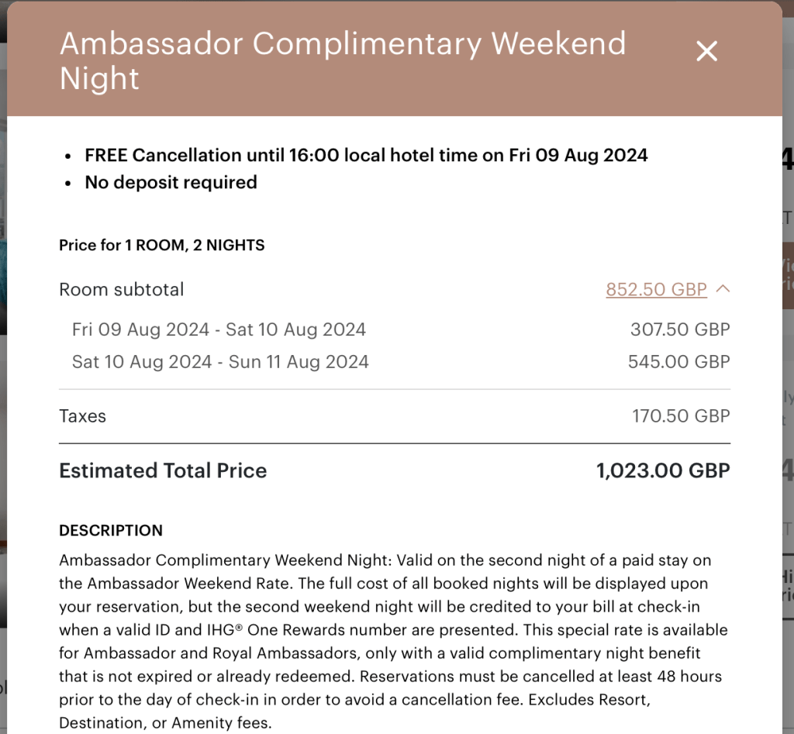The height and width of the screenshot is (734, 794).
Task: Open the 852.50 GBP subtotal link
Action: (656, 289)
